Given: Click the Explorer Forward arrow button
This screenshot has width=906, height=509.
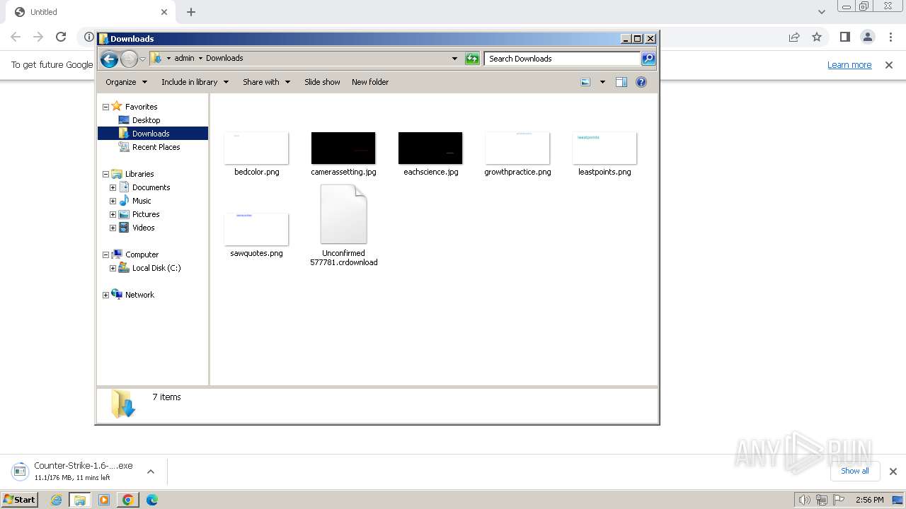Looking at the screenshot, I should 129,59.
